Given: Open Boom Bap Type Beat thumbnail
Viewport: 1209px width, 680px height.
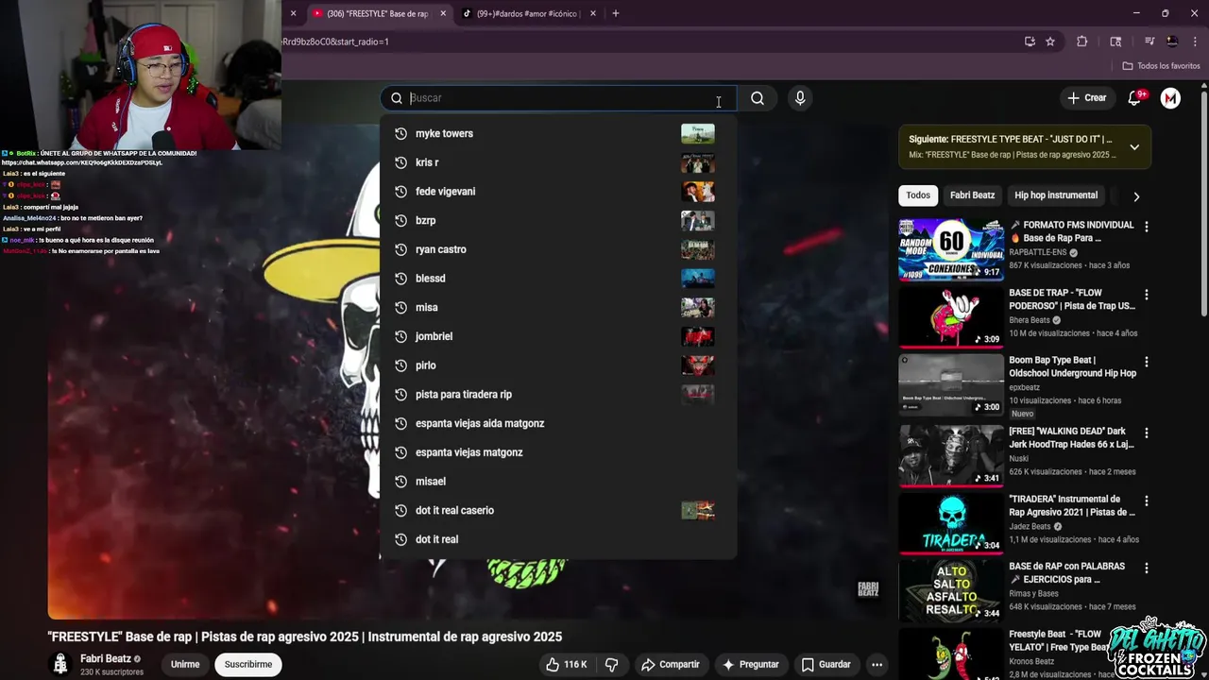Looking at the screenshot, I should (x=951, y=384).
